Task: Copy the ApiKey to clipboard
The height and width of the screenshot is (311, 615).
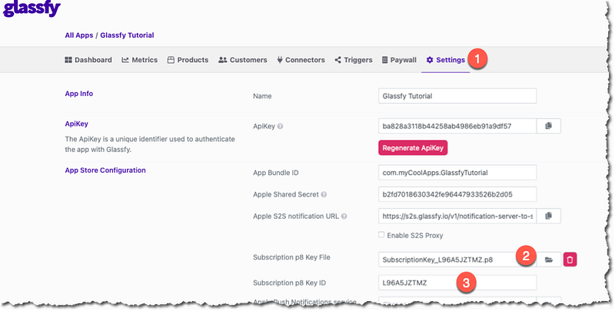Action: click(549, 126)
